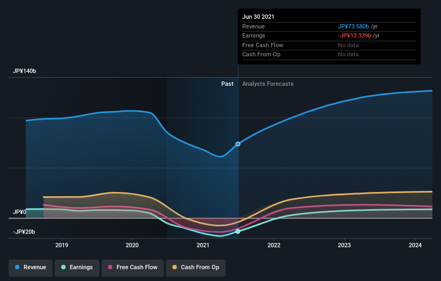
Task: Click the orange Cash From Op legend dot
Action: pyautogui.click(x=175, y=267)
